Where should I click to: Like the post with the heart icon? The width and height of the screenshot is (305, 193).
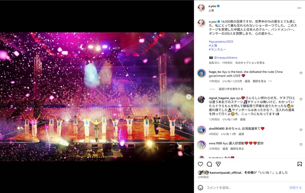coord(200,164)
